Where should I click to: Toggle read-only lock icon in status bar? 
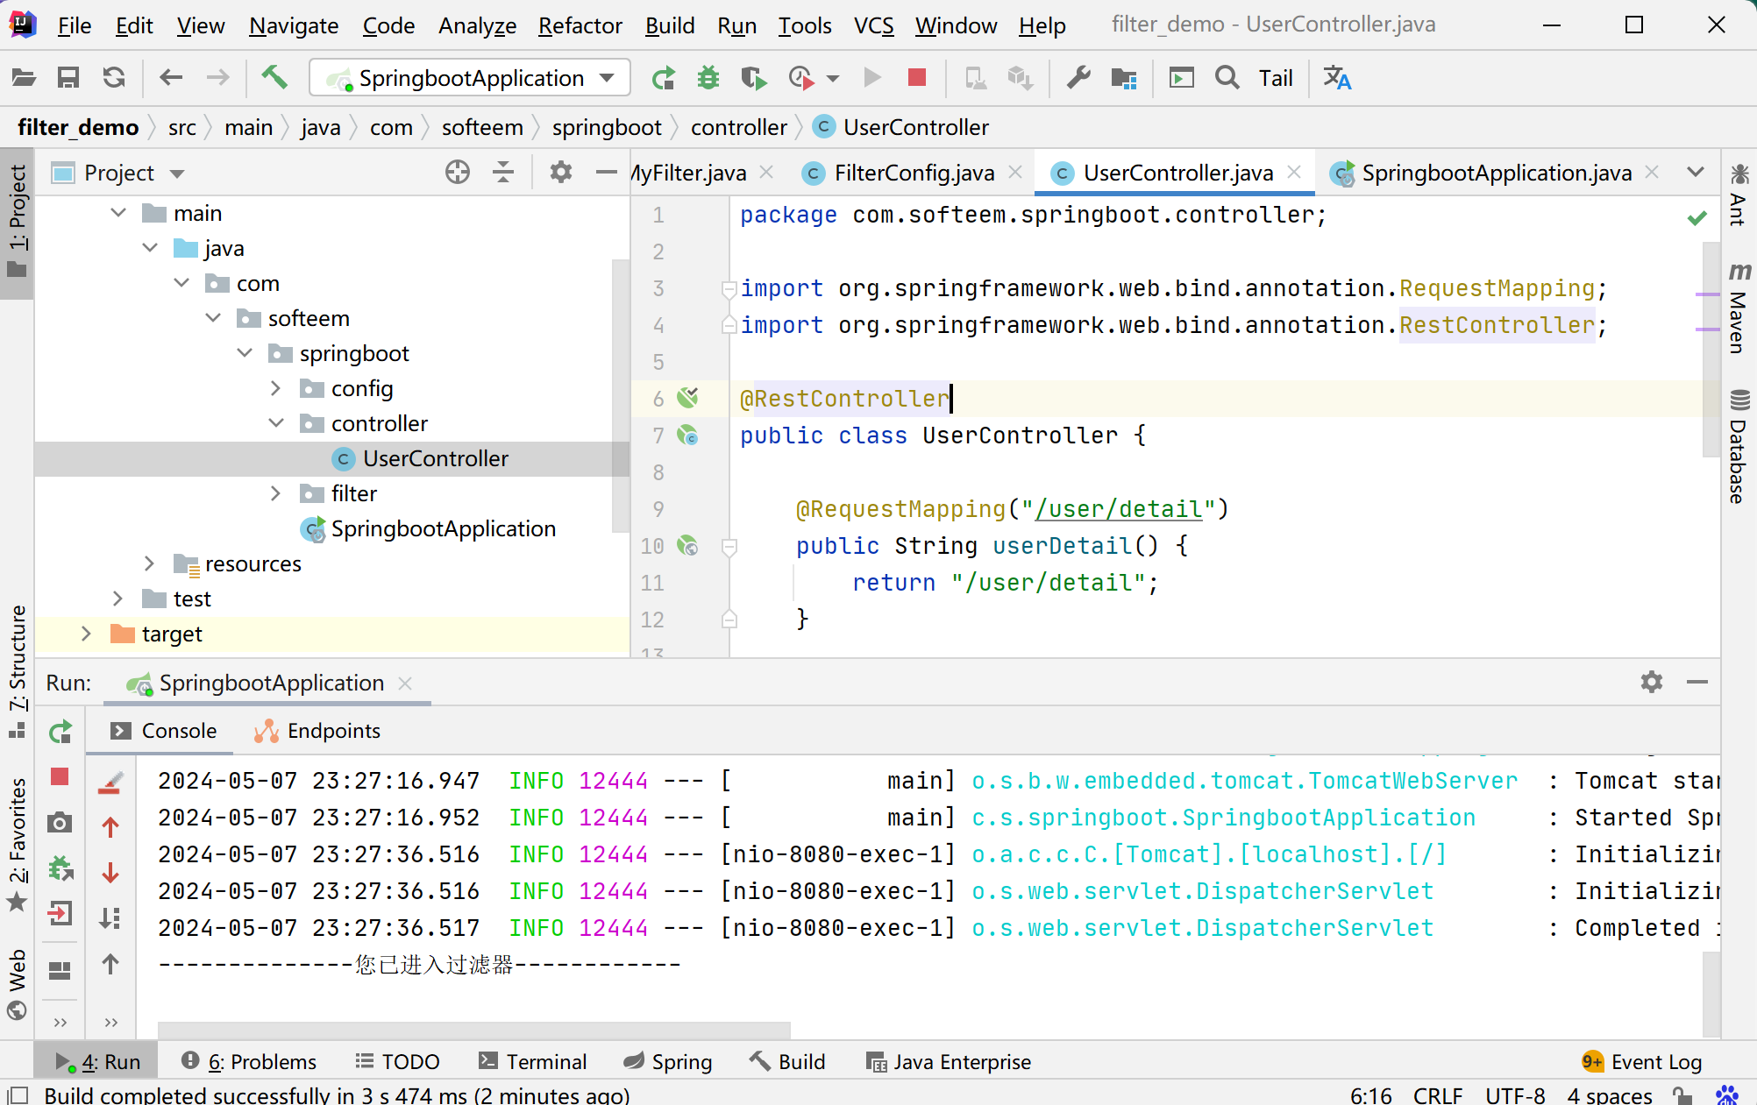point(1682,1094)
